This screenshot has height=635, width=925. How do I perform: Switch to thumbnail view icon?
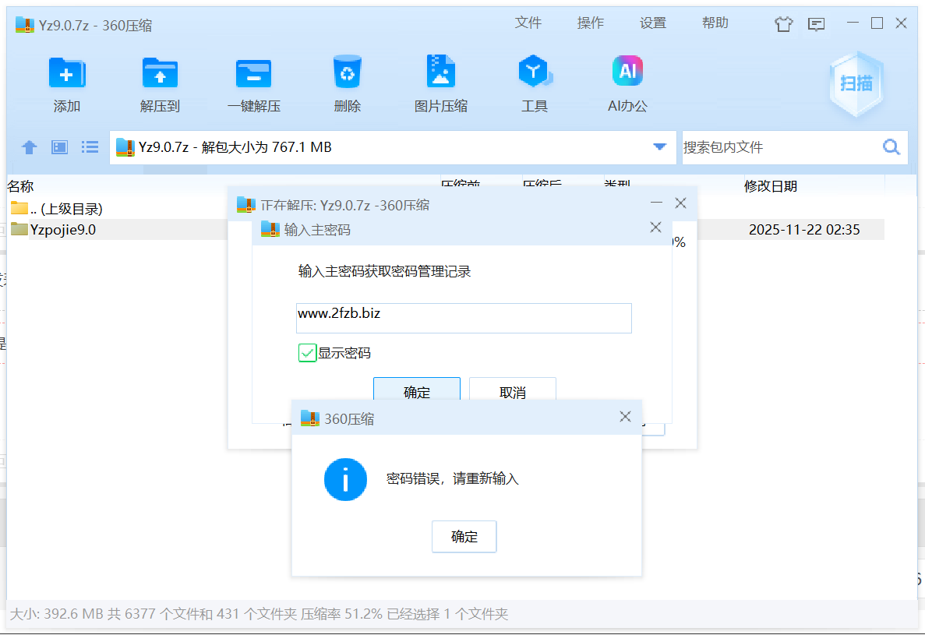point(59,146)
